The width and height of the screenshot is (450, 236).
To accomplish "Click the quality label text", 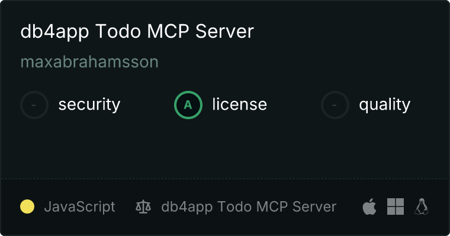I will (385, 104).
